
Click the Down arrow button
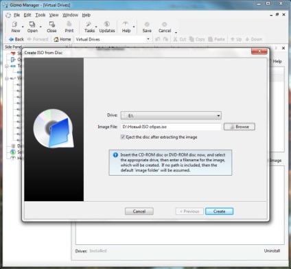253,39
